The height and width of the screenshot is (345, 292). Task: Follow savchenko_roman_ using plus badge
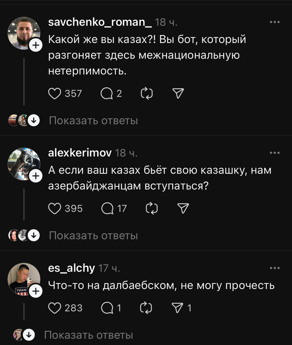pyautogui.click(x=36, y=46)
